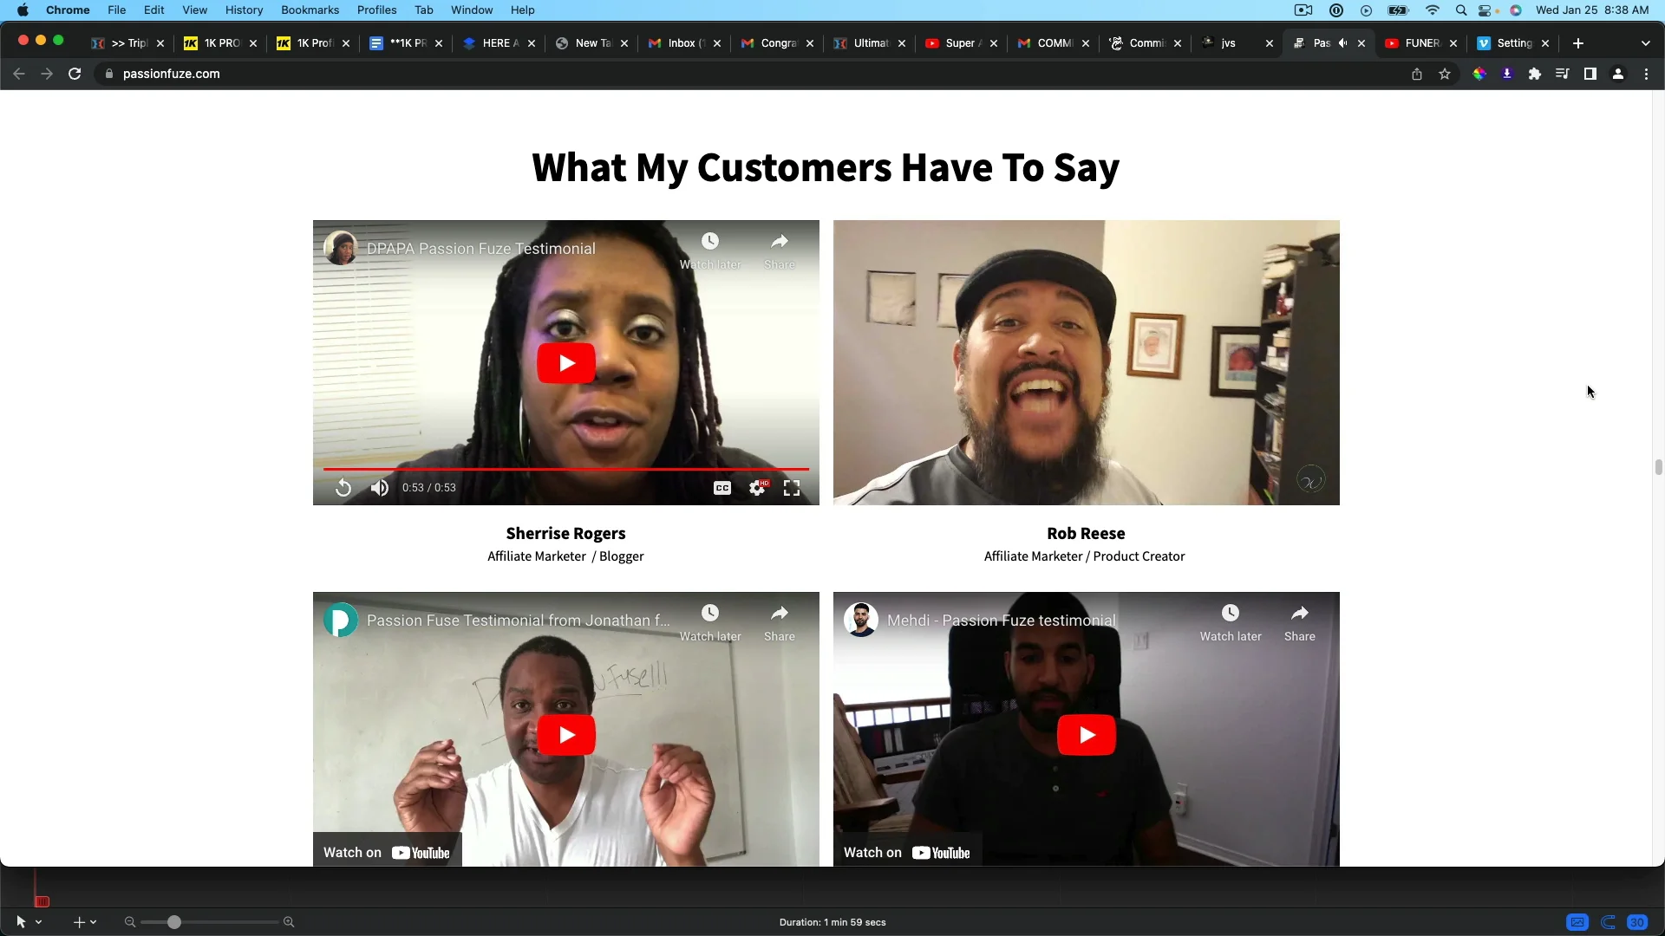Expand the add element dropdown chevron

point(92,921)
